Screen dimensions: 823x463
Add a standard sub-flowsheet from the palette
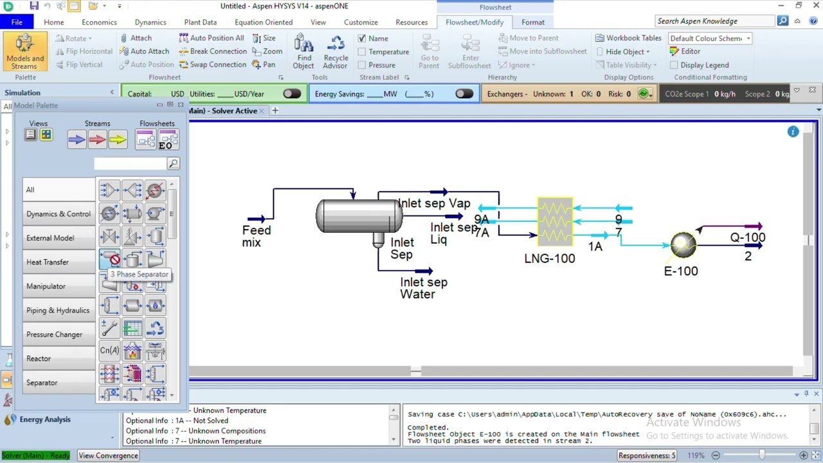pos(146,139)
